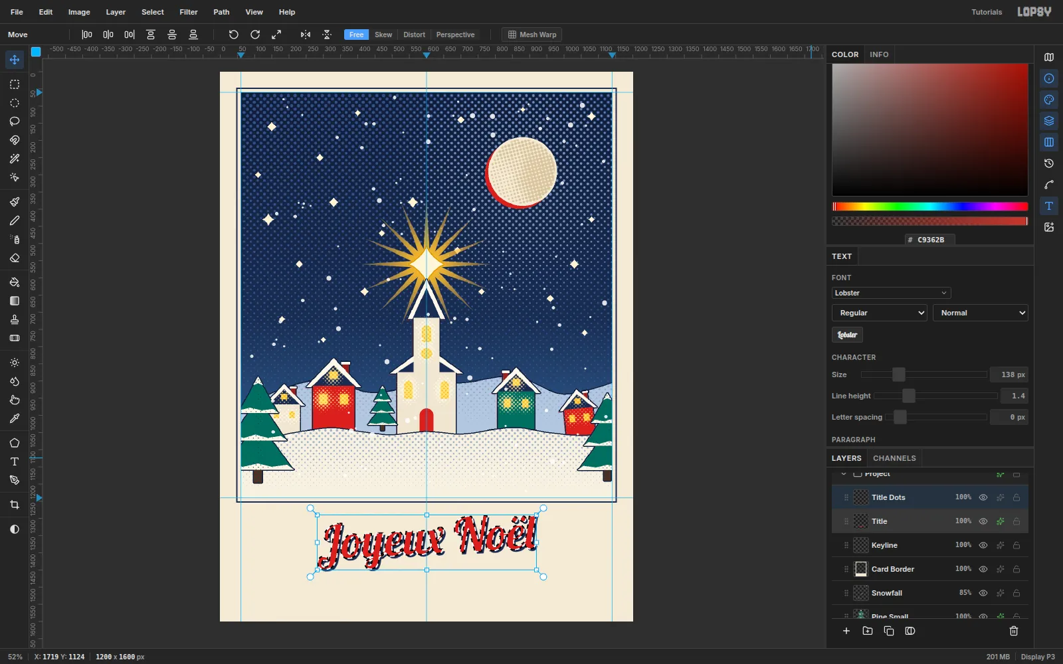Screen dimensions: 1063x664
Task: Select the Polygon Shape tool
Action: point(15,443)
